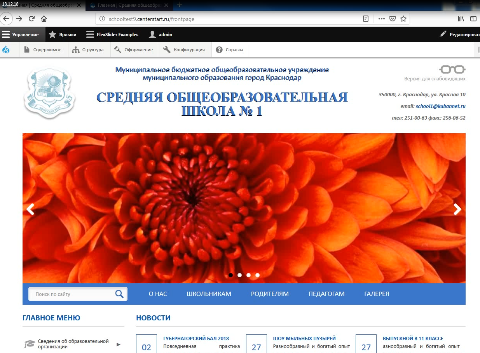Select the fourth slider pagination dot
This screenshot has height=353, width=480.
[257, 275]
